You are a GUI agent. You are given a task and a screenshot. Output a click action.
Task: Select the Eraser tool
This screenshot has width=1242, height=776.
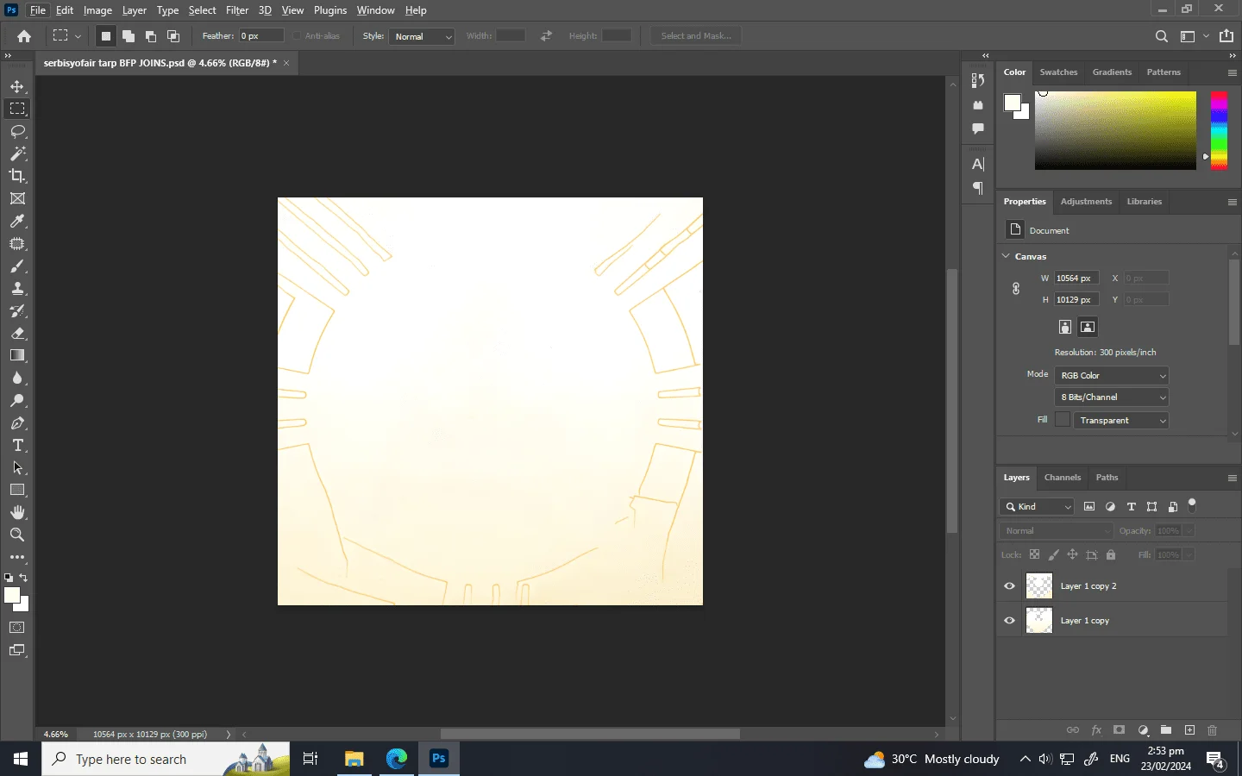pos(17,333)
